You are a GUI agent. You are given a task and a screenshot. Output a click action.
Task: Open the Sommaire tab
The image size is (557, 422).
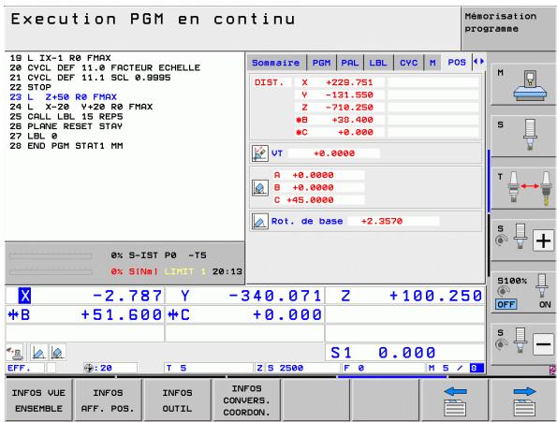pyautogui.click(x=276, y=63)
